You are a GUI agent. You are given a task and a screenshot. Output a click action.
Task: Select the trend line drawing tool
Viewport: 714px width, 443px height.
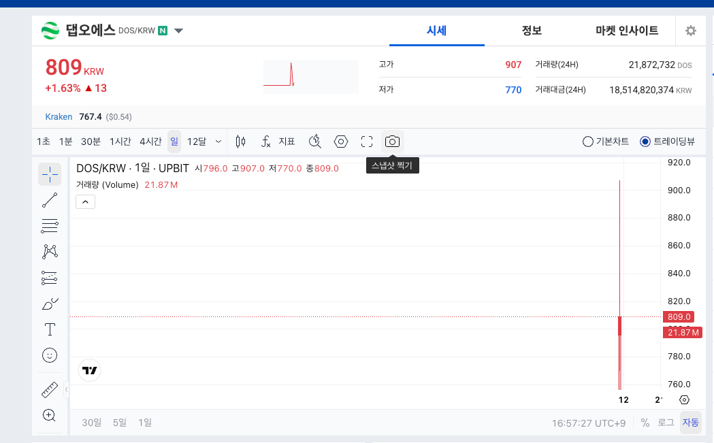tap(50, 200)
